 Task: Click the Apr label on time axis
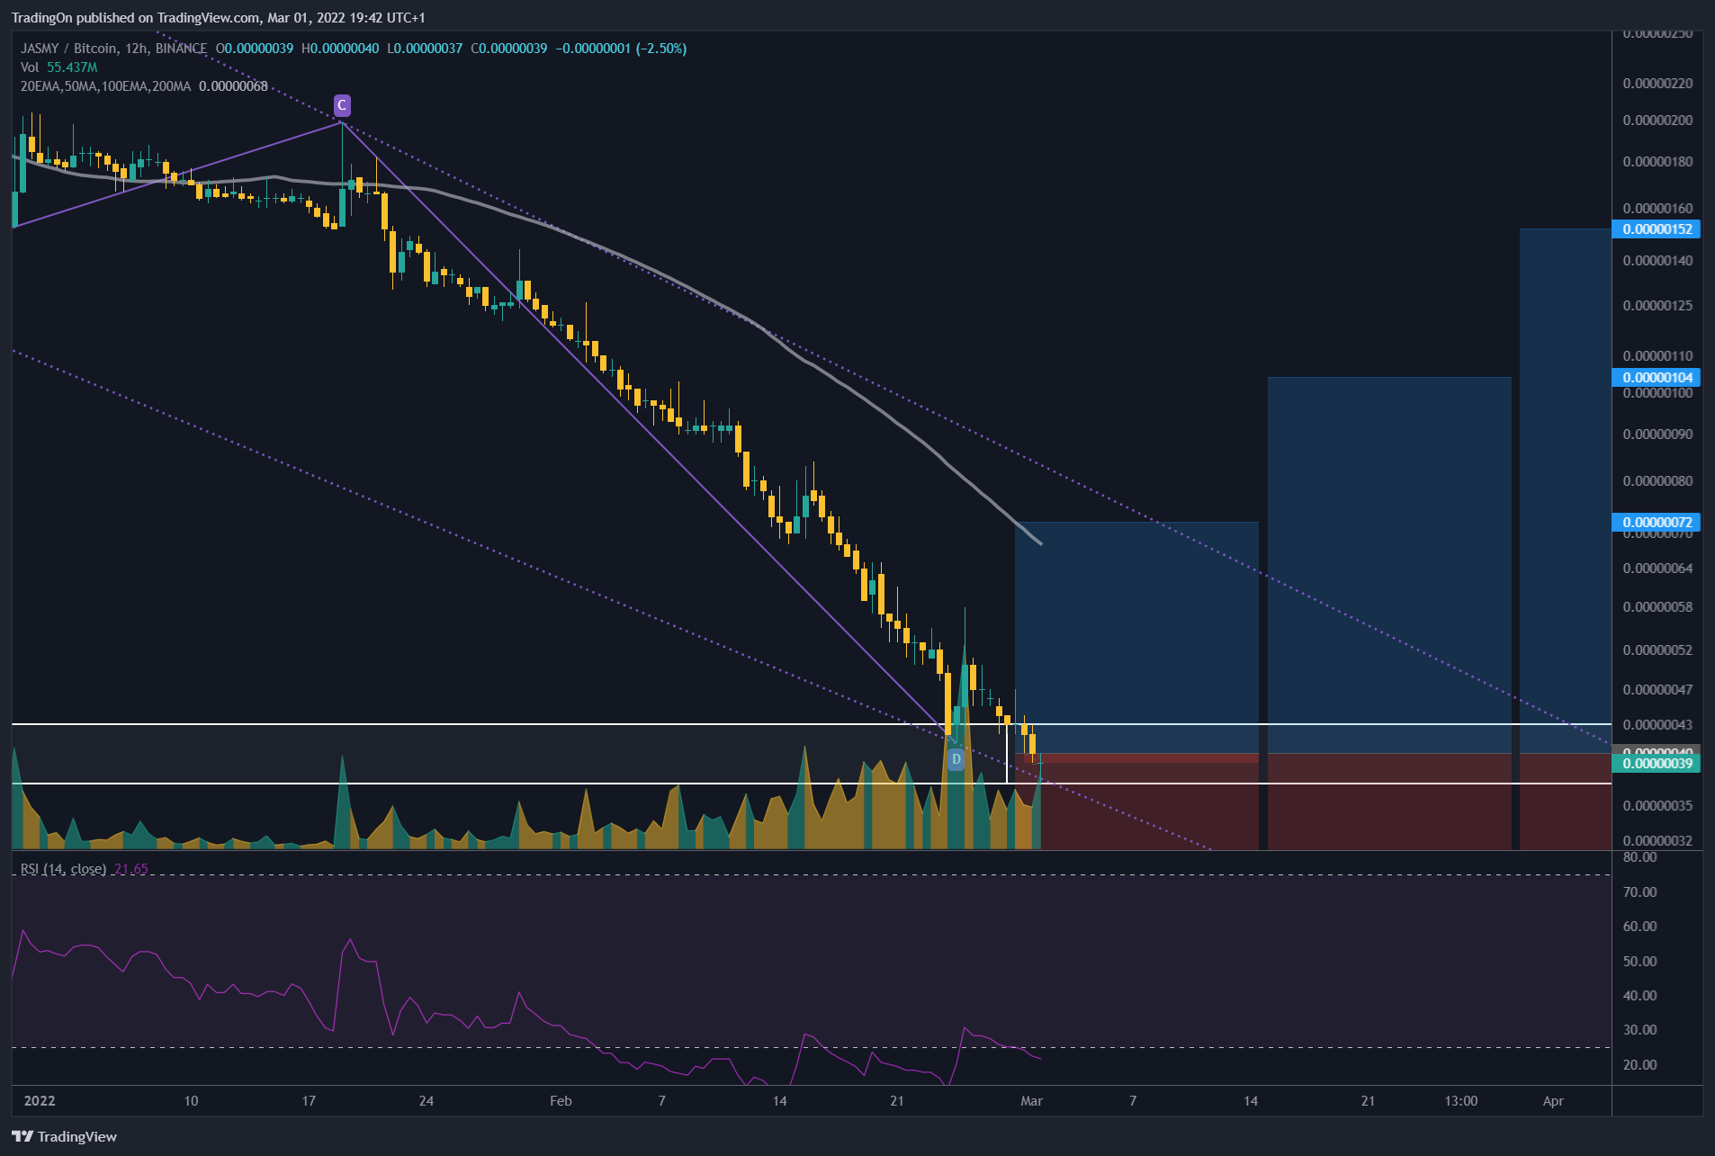click(1553, 1101)
